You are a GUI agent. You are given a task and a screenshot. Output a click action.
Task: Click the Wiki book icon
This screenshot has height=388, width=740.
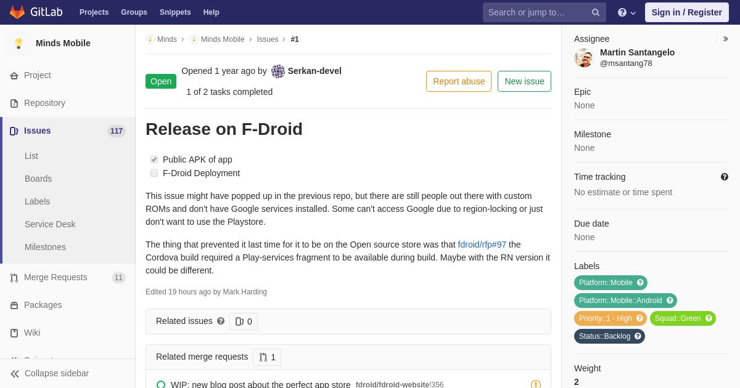[14, 333]
